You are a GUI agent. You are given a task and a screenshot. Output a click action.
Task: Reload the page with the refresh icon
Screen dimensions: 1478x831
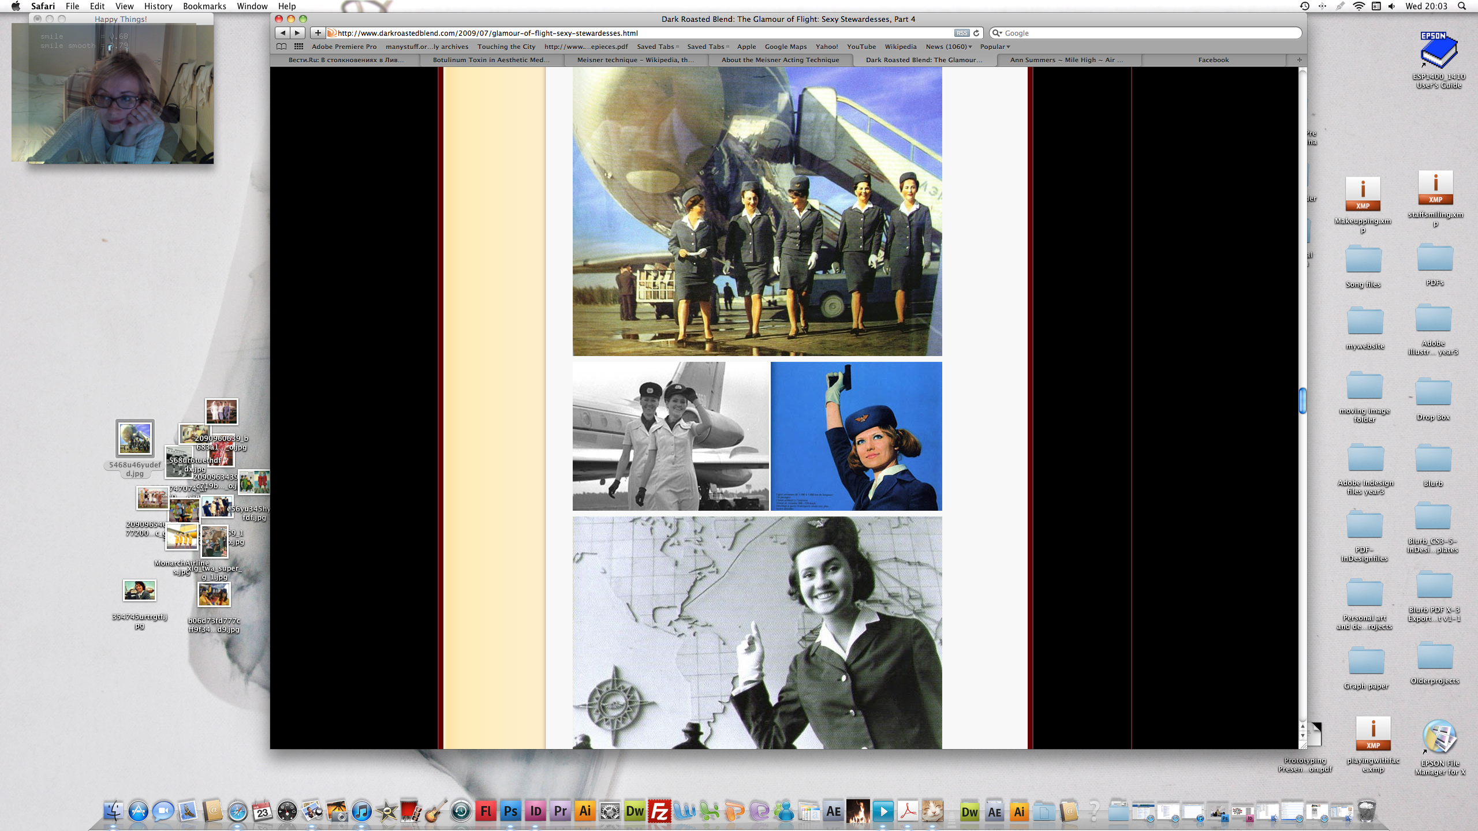976,33
